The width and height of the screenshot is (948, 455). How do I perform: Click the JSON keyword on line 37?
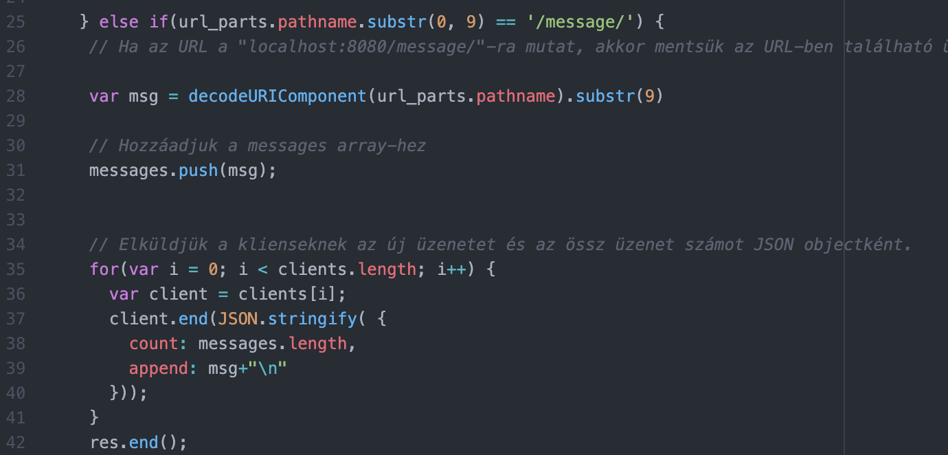tap(238, 319)
